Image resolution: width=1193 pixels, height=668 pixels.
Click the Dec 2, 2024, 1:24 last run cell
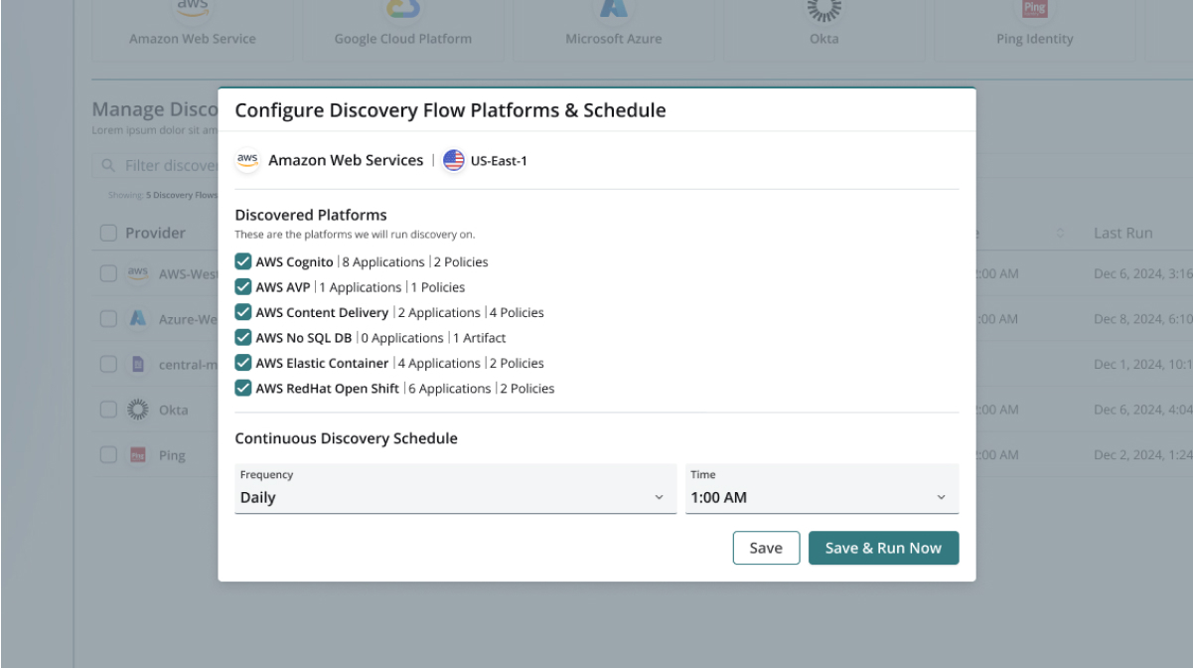1142,455
